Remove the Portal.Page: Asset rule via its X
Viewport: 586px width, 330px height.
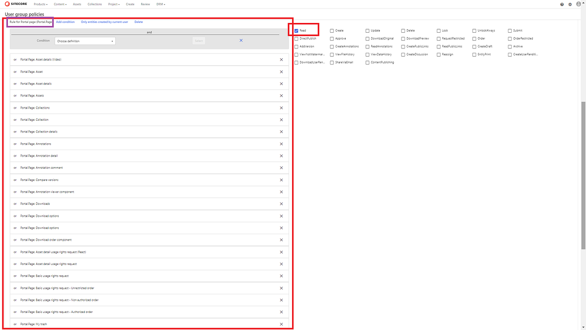pyautogui.click(x=281, y=71)
